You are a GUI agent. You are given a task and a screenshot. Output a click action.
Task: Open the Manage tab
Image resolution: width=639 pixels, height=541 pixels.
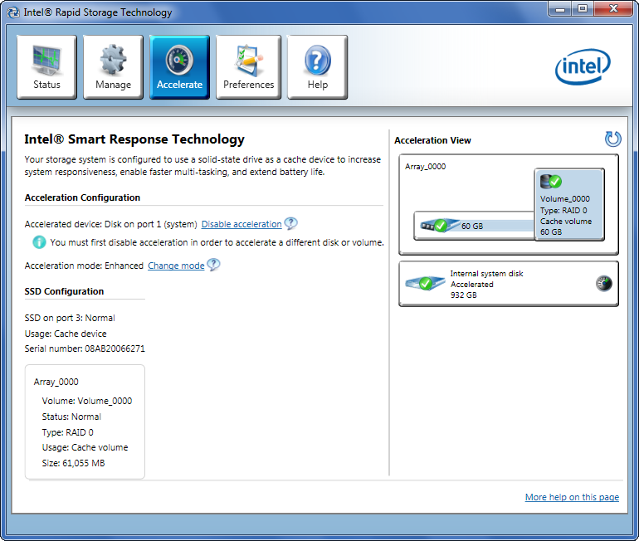coord(114,67)
